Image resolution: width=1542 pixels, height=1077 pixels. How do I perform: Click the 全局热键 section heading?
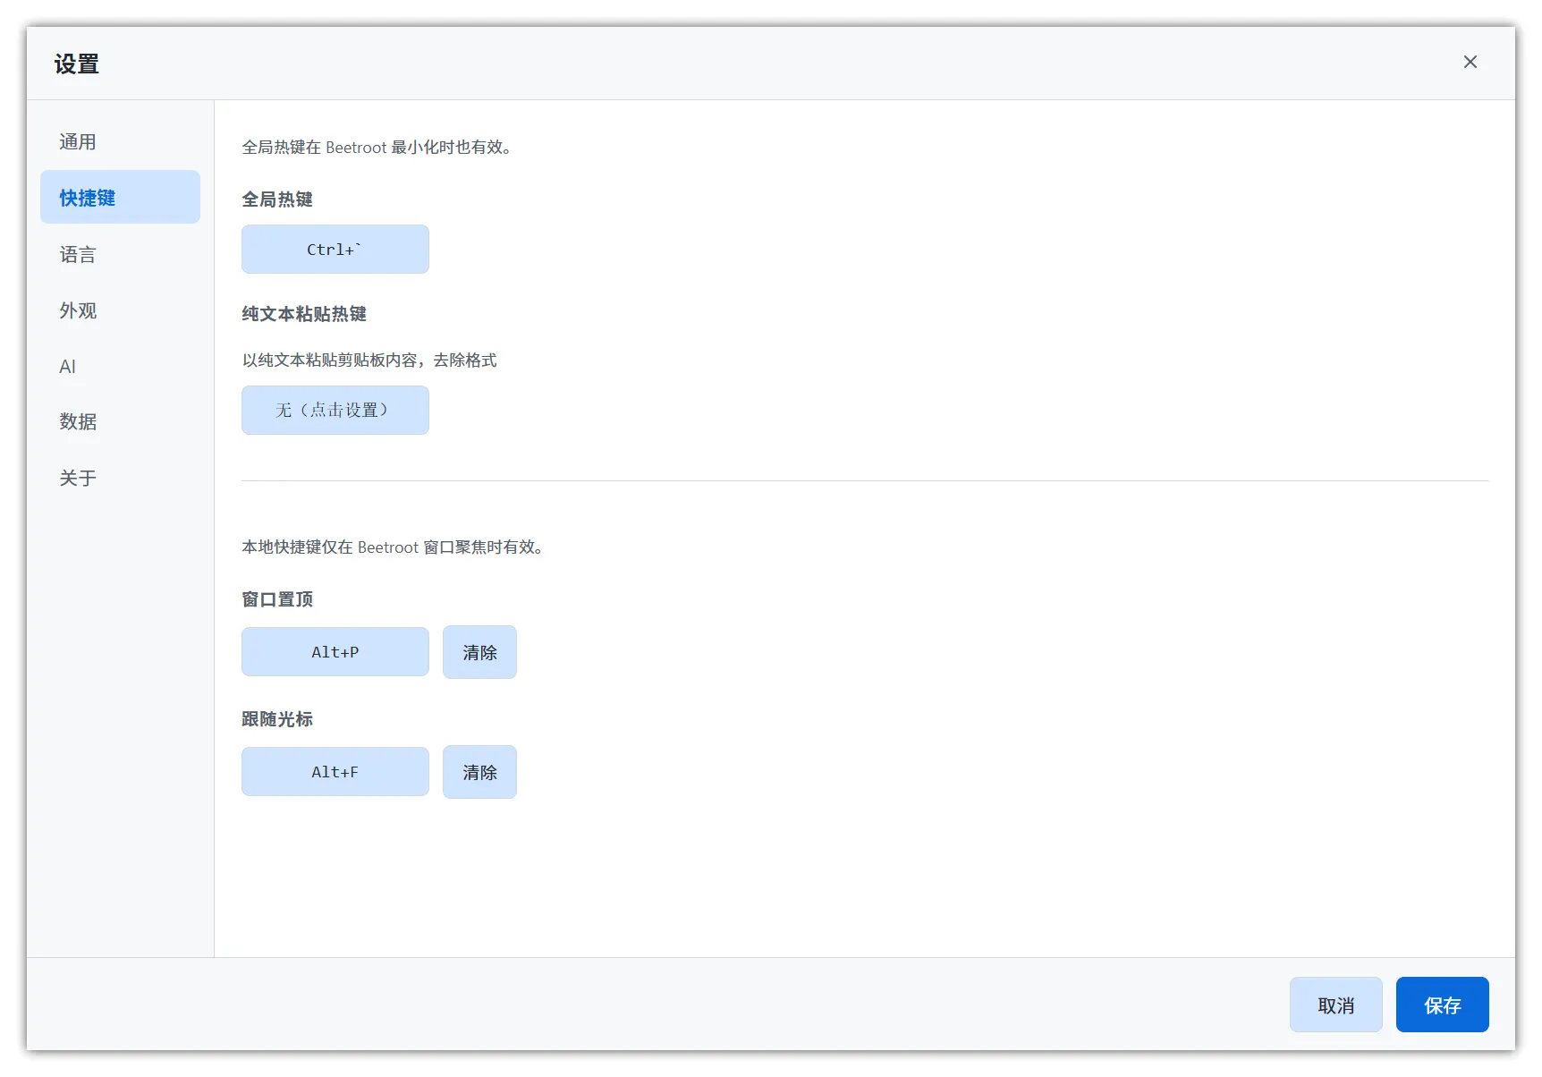pos(277,199)
